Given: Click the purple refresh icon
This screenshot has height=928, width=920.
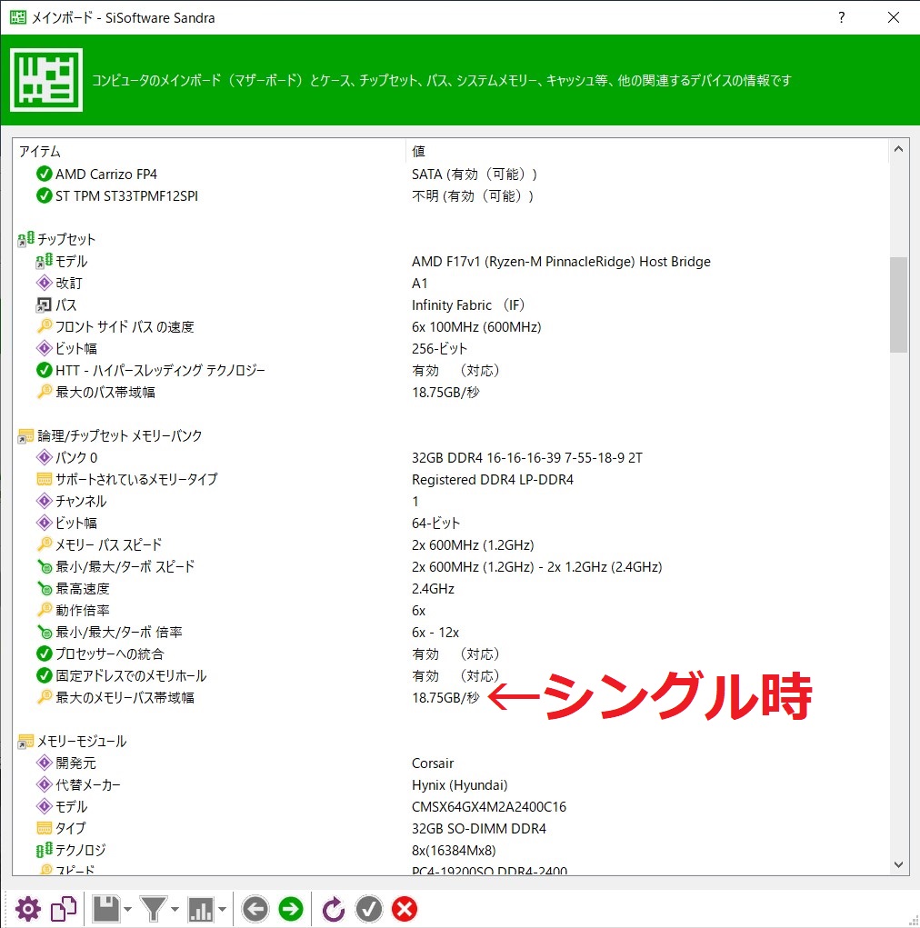Looking at the screenshot, I should [334, 909].
